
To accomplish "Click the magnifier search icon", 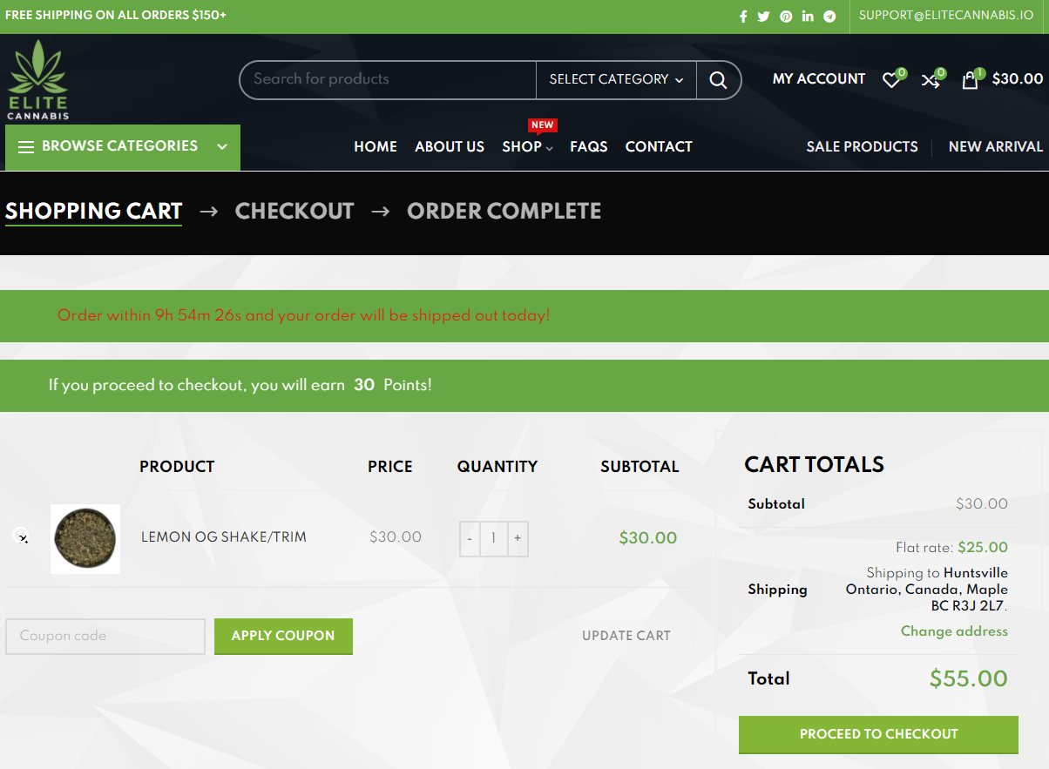I will click(718, 80).
